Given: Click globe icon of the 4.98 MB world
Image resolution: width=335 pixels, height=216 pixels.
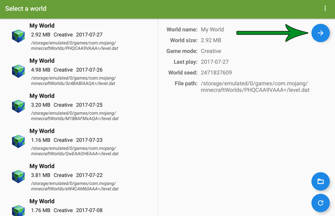Looking at the screenshot, I should click(x=18, y=71).
